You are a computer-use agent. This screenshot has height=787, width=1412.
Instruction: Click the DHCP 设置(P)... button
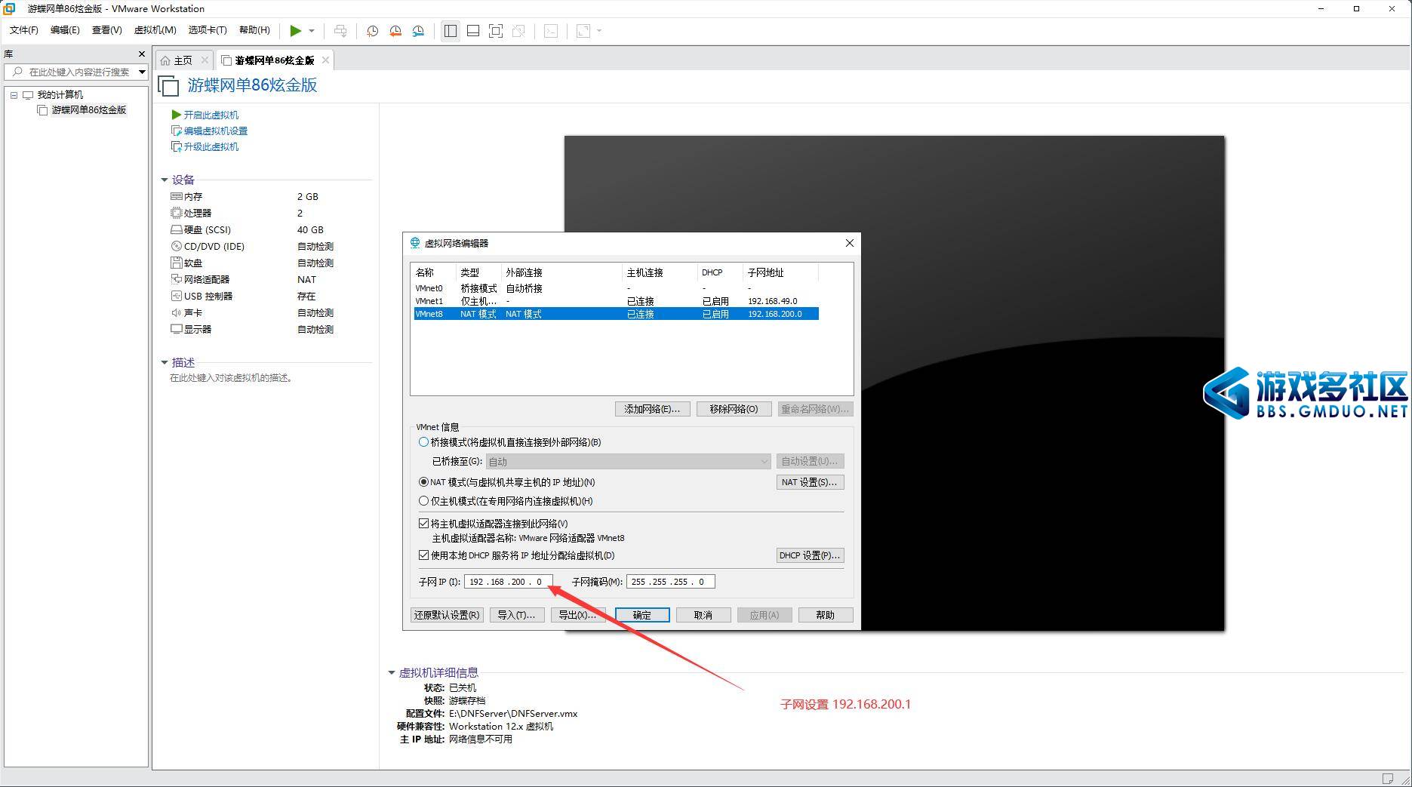pos(810,555)
